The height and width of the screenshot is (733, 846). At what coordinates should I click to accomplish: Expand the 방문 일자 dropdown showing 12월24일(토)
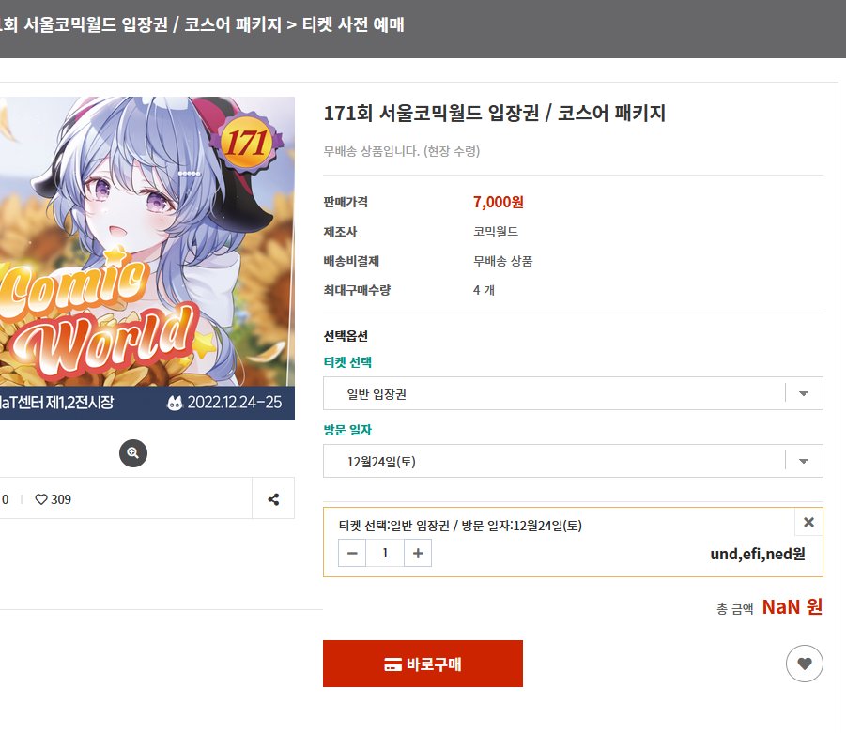[x=573, y=461]
